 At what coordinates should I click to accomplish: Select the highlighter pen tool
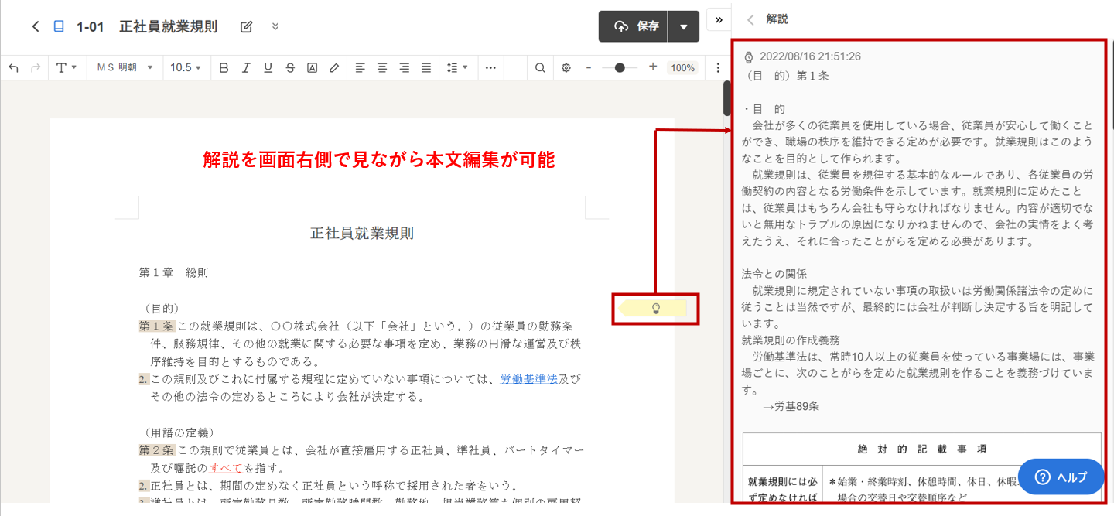[334, 68]
